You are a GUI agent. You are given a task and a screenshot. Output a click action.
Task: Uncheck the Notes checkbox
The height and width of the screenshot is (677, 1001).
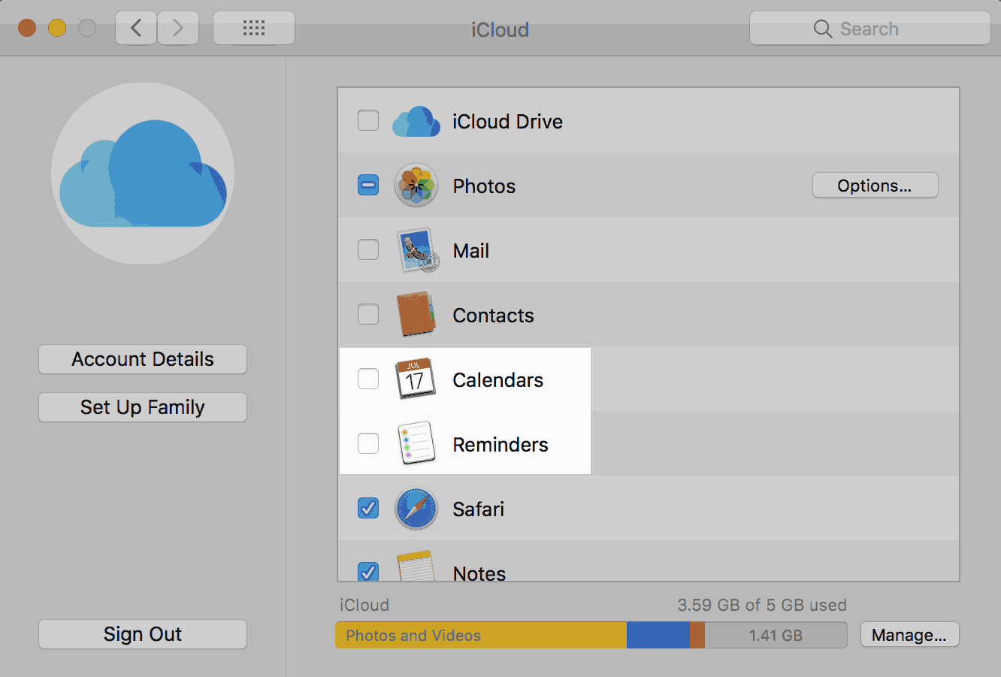click(368, 571)
